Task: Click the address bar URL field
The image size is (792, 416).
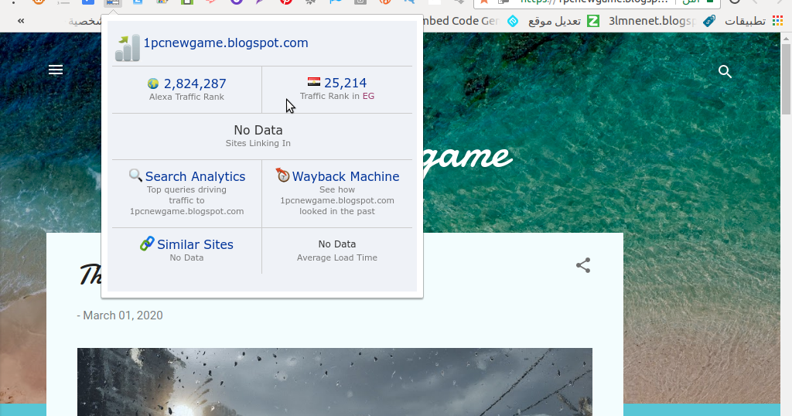Action: (597, 2)
